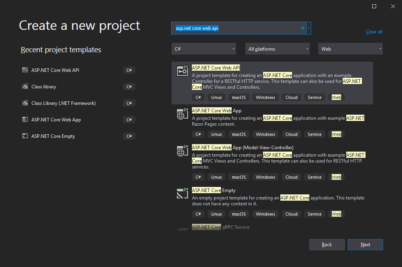The width and height of the screenshot is (402, 267).
Task: Open the Web project type filter dropdown
Action: click(x=351, y=49)
